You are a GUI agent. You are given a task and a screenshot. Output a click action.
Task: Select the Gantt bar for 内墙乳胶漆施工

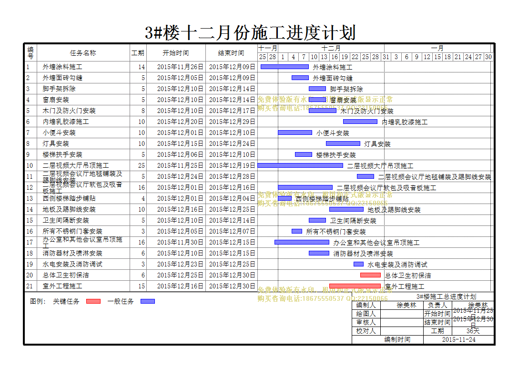coord(360,122)
